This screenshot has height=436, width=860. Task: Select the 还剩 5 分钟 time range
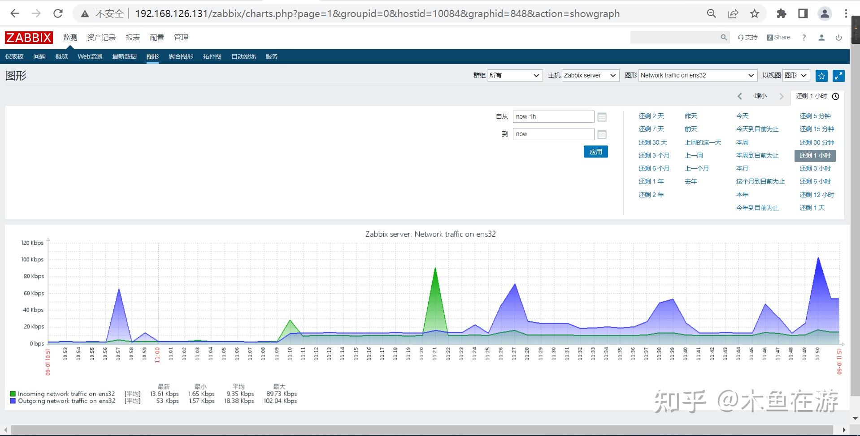pyautogui.click(x=815, y=116)
